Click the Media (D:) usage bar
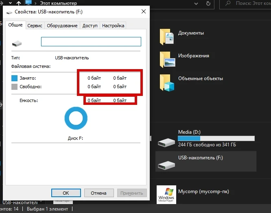 (x=216, y=138)
